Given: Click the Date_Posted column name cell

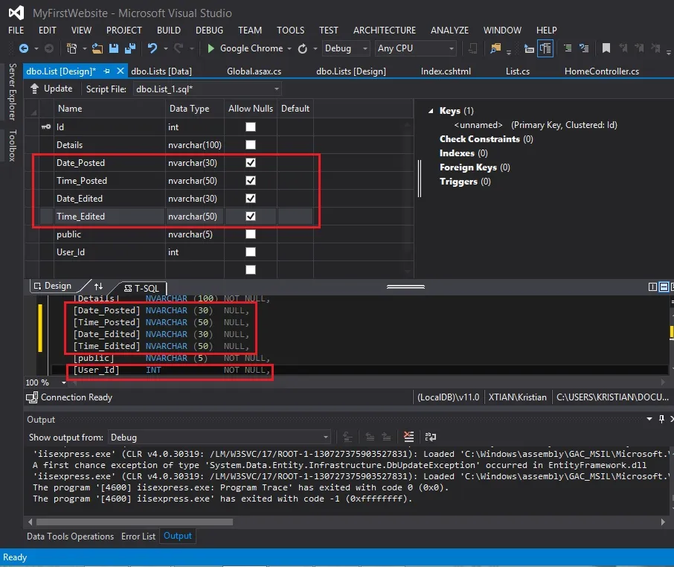Looking at the screenshot, I should coord(109,162).
